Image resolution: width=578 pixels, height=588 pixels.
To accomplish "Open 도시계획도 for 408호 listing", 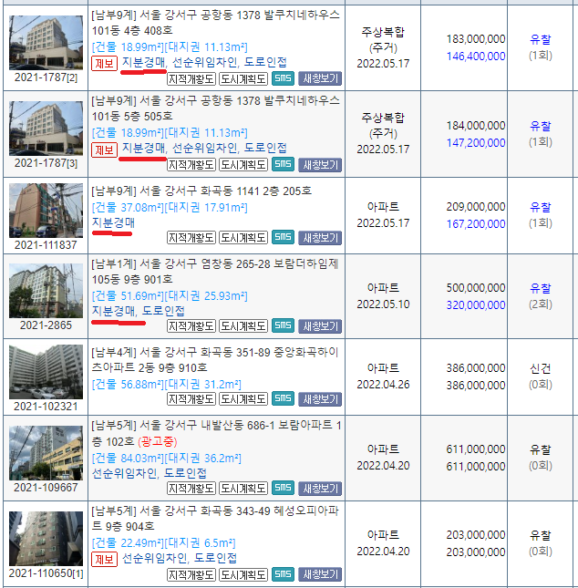I will (x=243, y=78).
